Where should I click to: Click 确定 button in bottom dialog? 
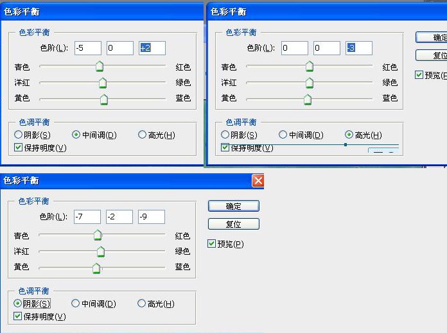(x=234, y=206)
